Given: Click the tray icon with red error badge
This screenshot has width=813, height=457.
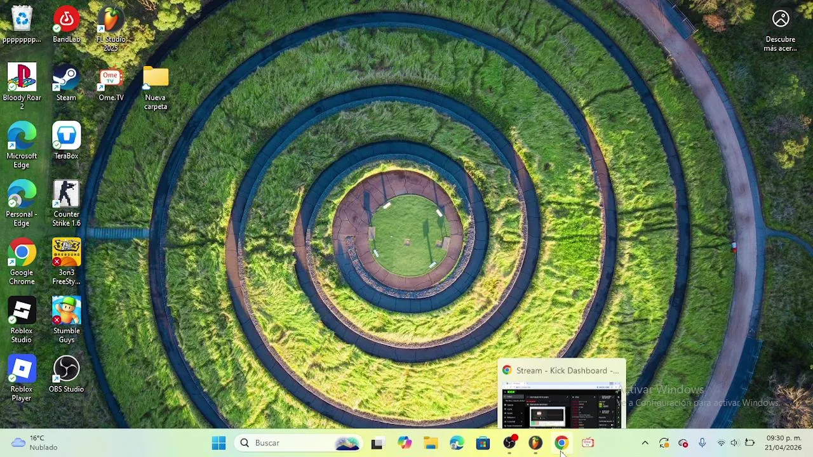Looking at the screenshot, I should click(683, 443).
